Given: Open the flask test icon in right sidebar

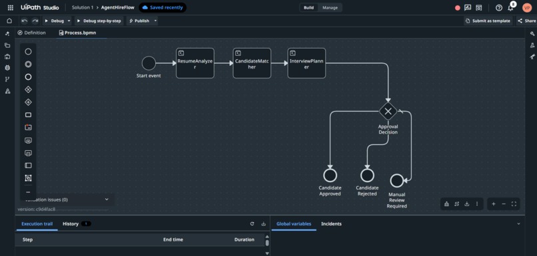Looking at the screenshot, I should click(532, 45).
